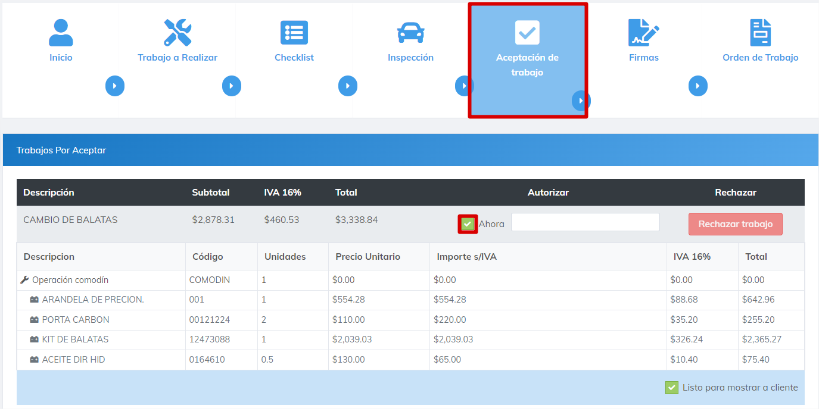This screenshot has height=409, width=819.
Task: Click the Inicio person icon
Action: pos(61,33)
